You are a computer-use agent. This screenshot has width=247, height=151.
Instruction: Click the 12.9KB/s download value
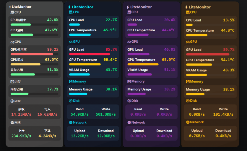click(x=106, y=136)
